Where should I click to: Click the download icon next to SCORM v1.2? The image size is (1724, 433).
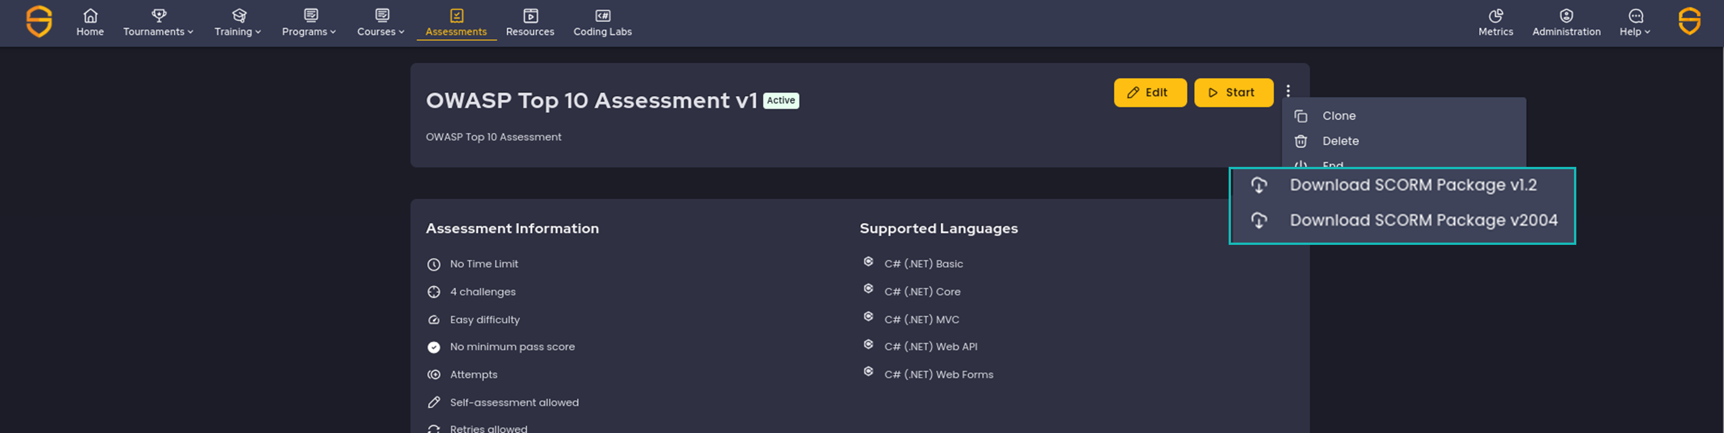click(1261, 185)
